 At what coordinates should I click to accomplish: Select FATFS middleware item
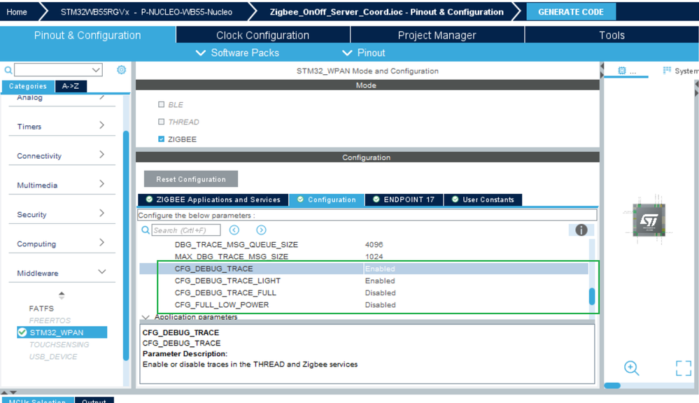click(x=41, y=309)
